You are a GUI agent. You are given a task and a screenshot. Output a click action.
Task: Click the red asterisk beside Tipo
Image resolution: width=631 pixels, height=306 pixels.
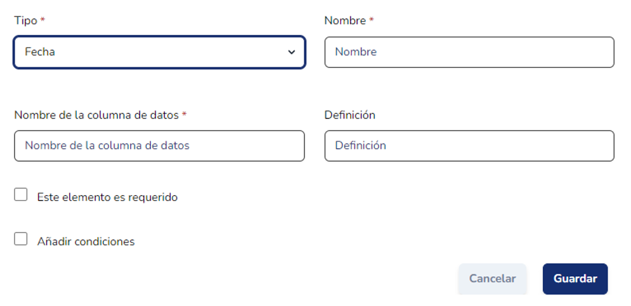click(x=42, y=20)
